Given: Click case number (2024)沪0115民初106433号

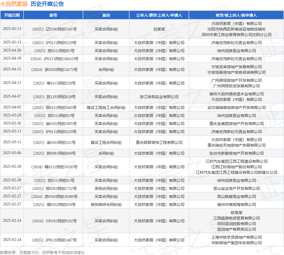Looking at the screenshot, I should pyautogui.click(x=54, y=59).
